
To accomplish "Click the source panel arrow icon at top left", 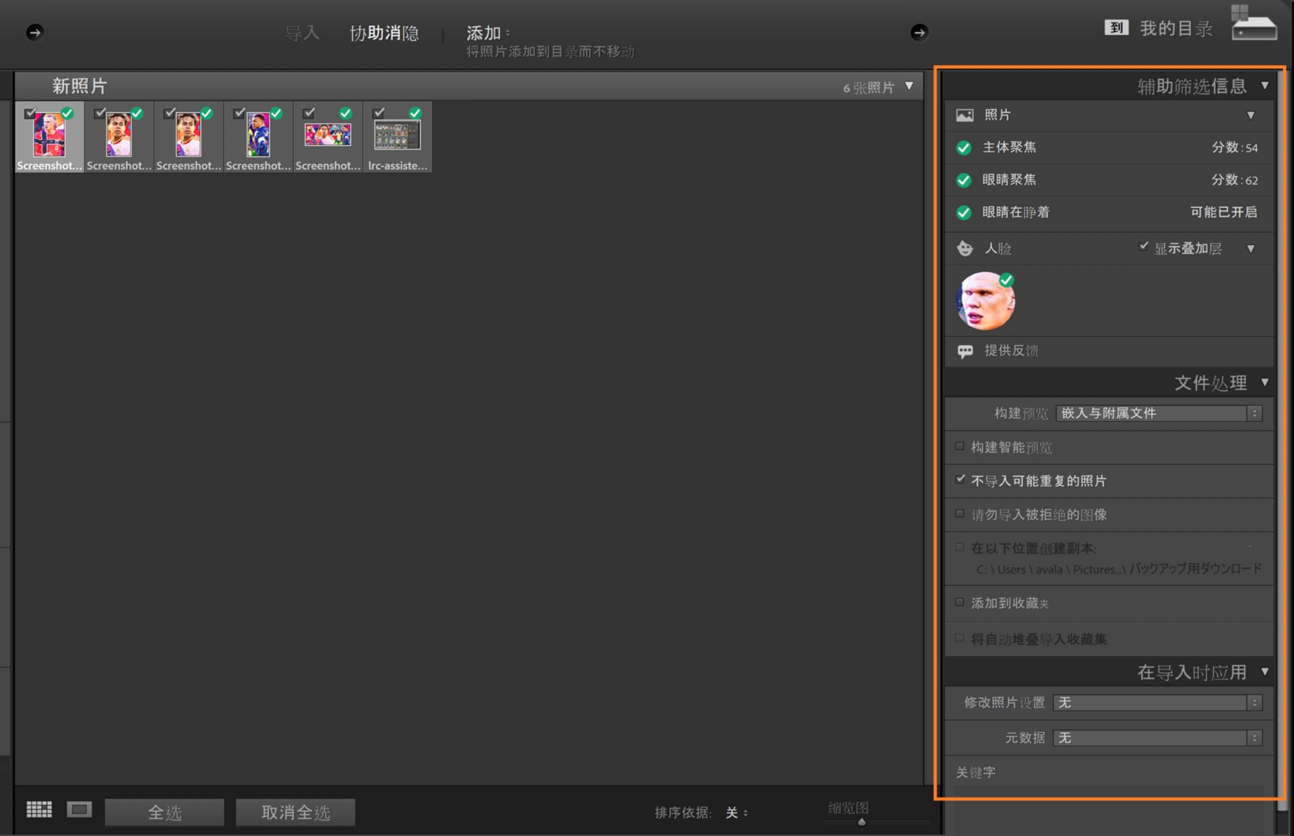I will point(35,32).
